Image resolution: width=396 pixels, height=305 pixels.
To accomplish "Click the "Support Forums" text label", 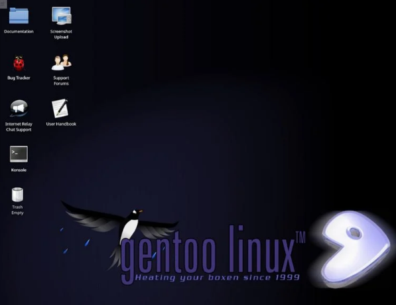I will point(61,80).
